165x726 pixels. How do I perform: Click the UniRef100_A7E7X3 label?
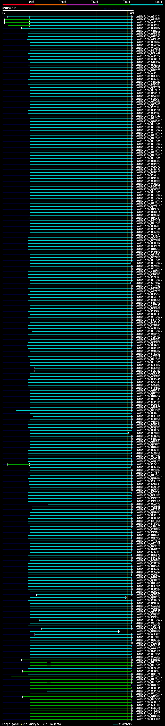click(148, 65)
